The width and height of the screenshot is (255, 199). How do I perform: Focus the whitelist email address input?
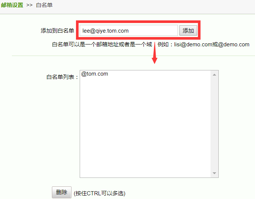pos(129,30)
